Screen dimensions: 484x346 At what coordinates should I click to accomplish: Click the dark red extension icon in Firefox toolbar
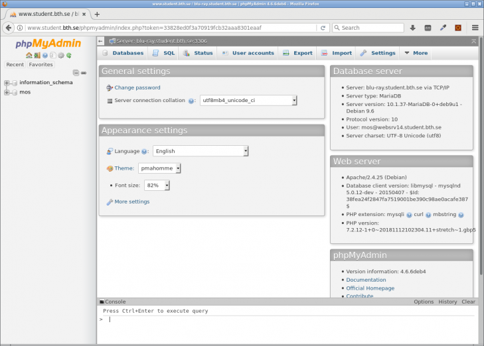tap(458, 28)
